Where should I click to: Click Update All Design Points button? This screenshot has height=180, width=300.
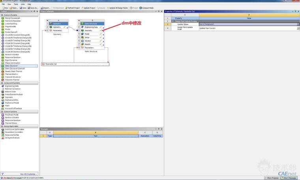coord(118,7)
